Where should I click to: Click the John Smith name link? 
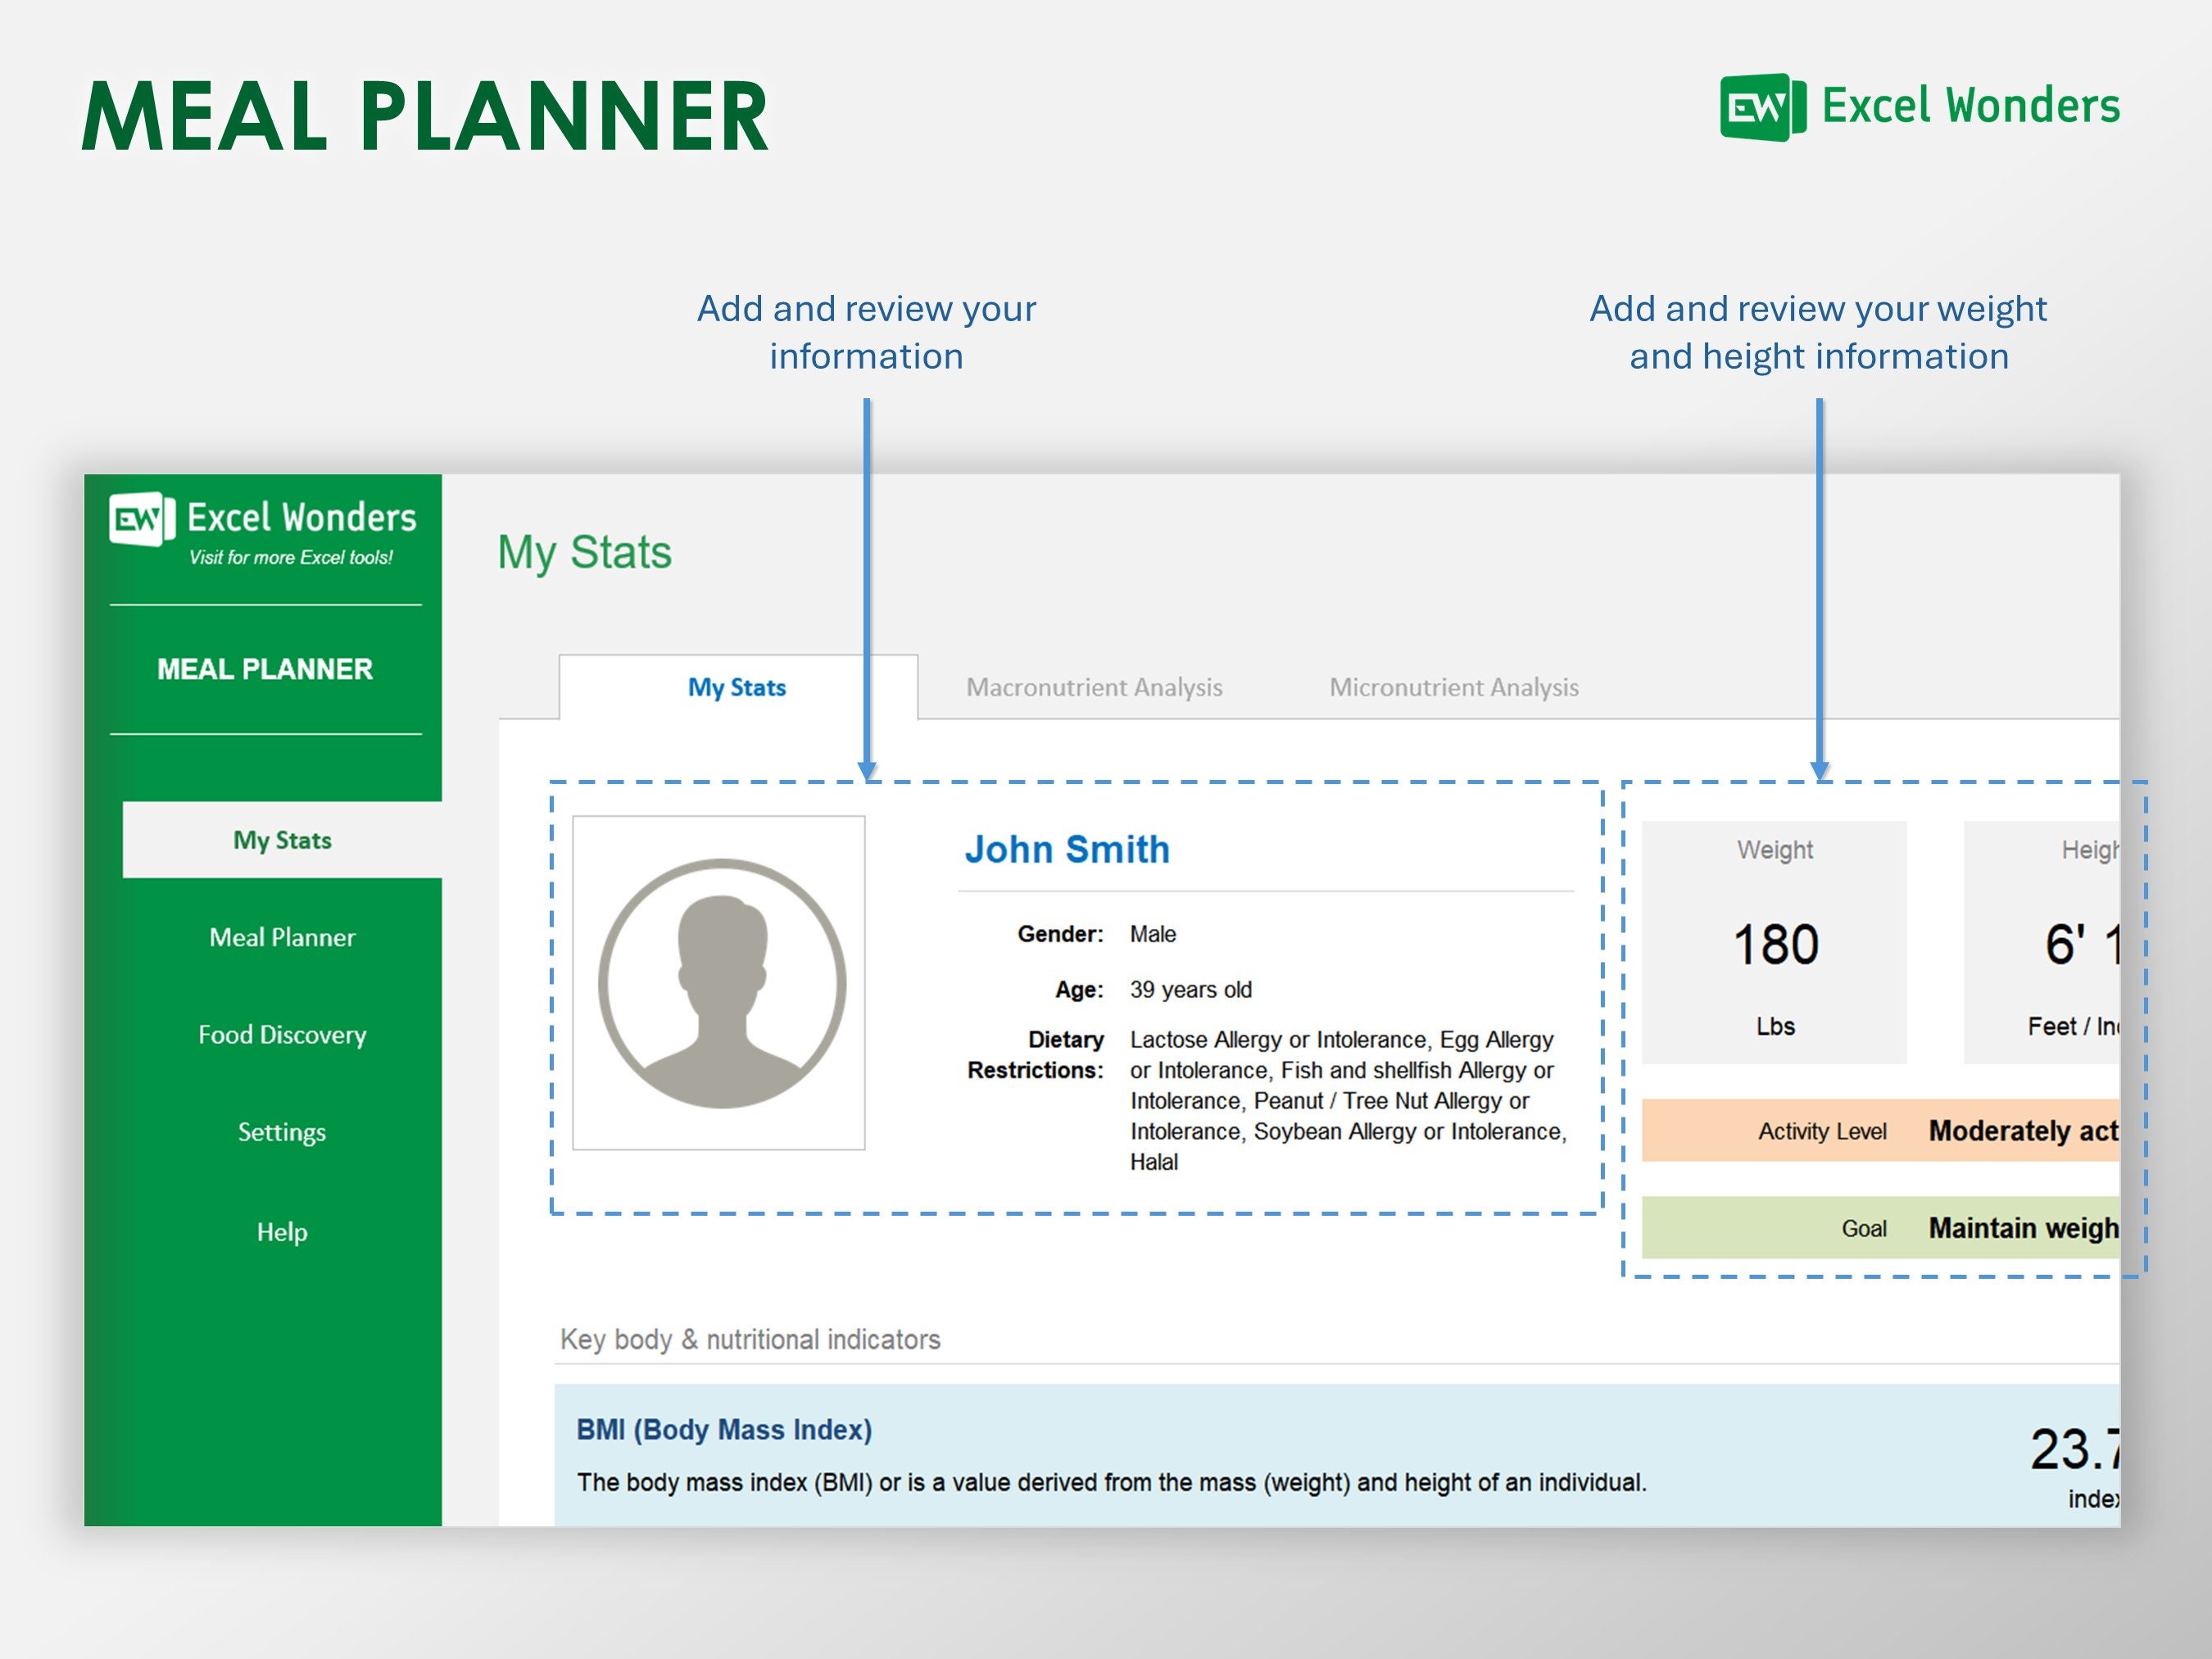(1066, 849)
